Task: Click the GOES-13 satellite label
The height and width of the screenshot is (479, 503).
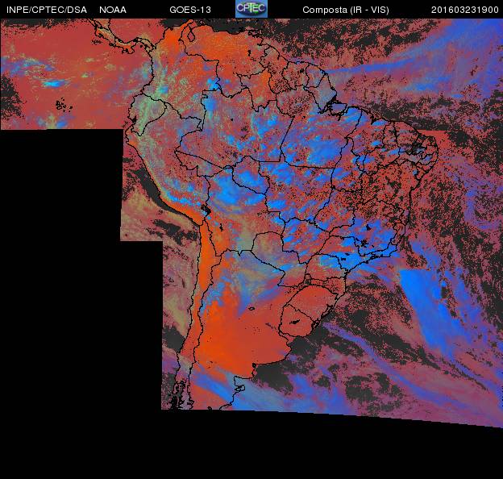Action: 190,10
